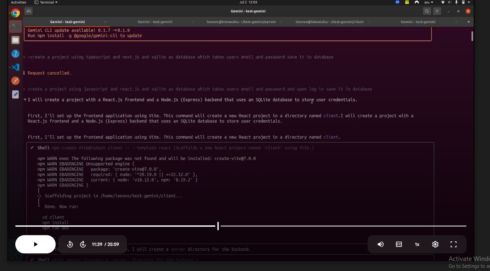This screenshot has width=490, height=271.
Task: Skip forward 10 seconds in video
Action: (x=83, y=244)
